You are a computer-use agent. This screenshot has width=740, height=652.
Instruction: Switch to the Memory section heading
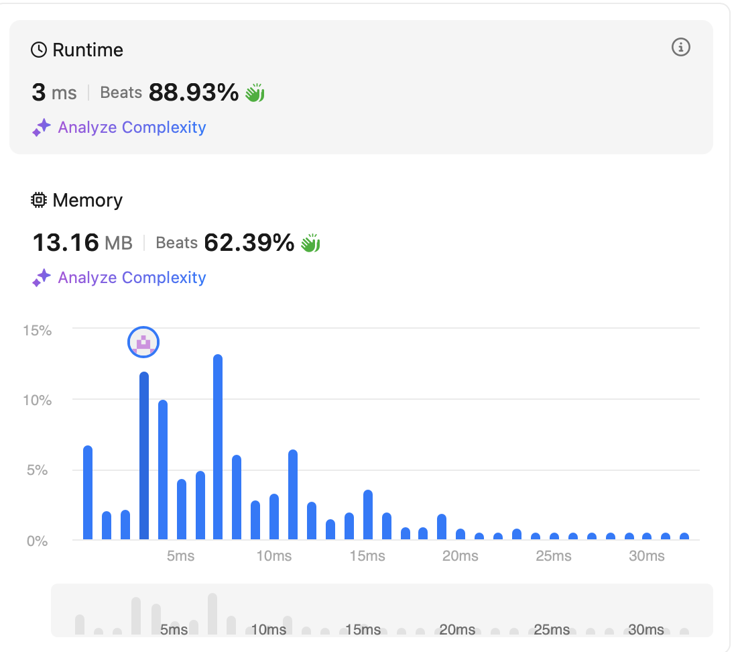pyautogui.click(x=87, y=201)
